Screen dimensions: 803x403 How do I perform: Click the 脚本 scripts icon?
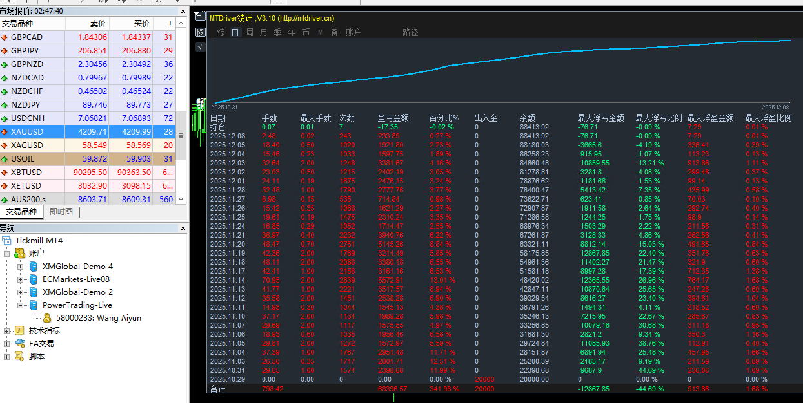pyautogui.click(x=19, y=357)
